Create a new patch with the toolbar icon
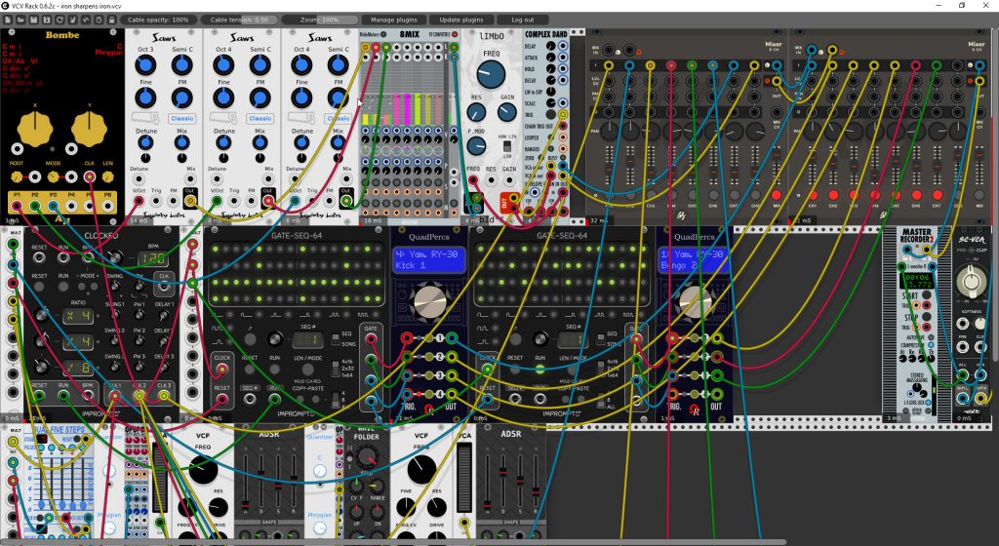The width and height of the screenshot is (999, 546). (8, 19)
